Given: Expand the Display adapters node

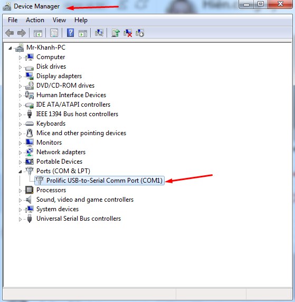Looking at the screenshot, I should point(20,77).
